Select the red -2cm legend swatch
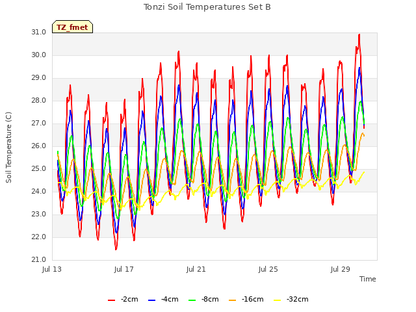This screenshot has height=312, width=416. pyautogui.click(x=111, y=300)
